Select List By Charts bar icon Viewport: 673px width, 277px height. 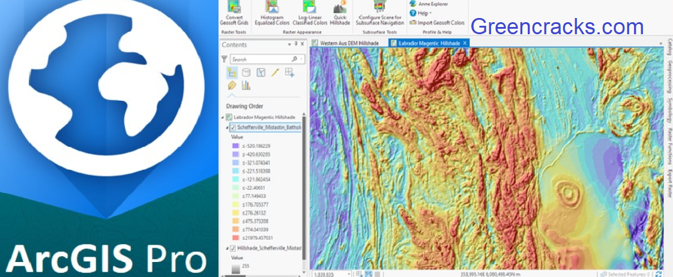point(246,85)
